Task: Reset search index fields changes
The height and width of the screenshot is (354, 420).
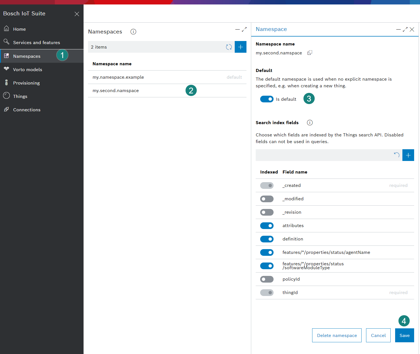Action: click(397, 155)
